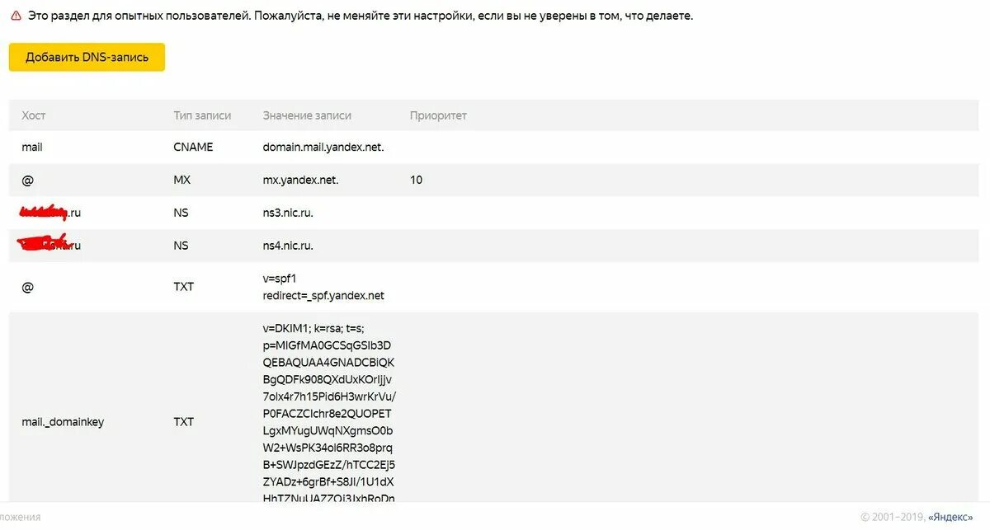The image size is (990, 530).
Task: Click the 'Приоритет' column header
Action: [438, 116]
